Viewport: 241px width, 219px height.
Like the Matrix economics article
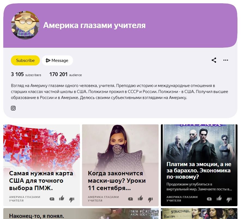220,199
